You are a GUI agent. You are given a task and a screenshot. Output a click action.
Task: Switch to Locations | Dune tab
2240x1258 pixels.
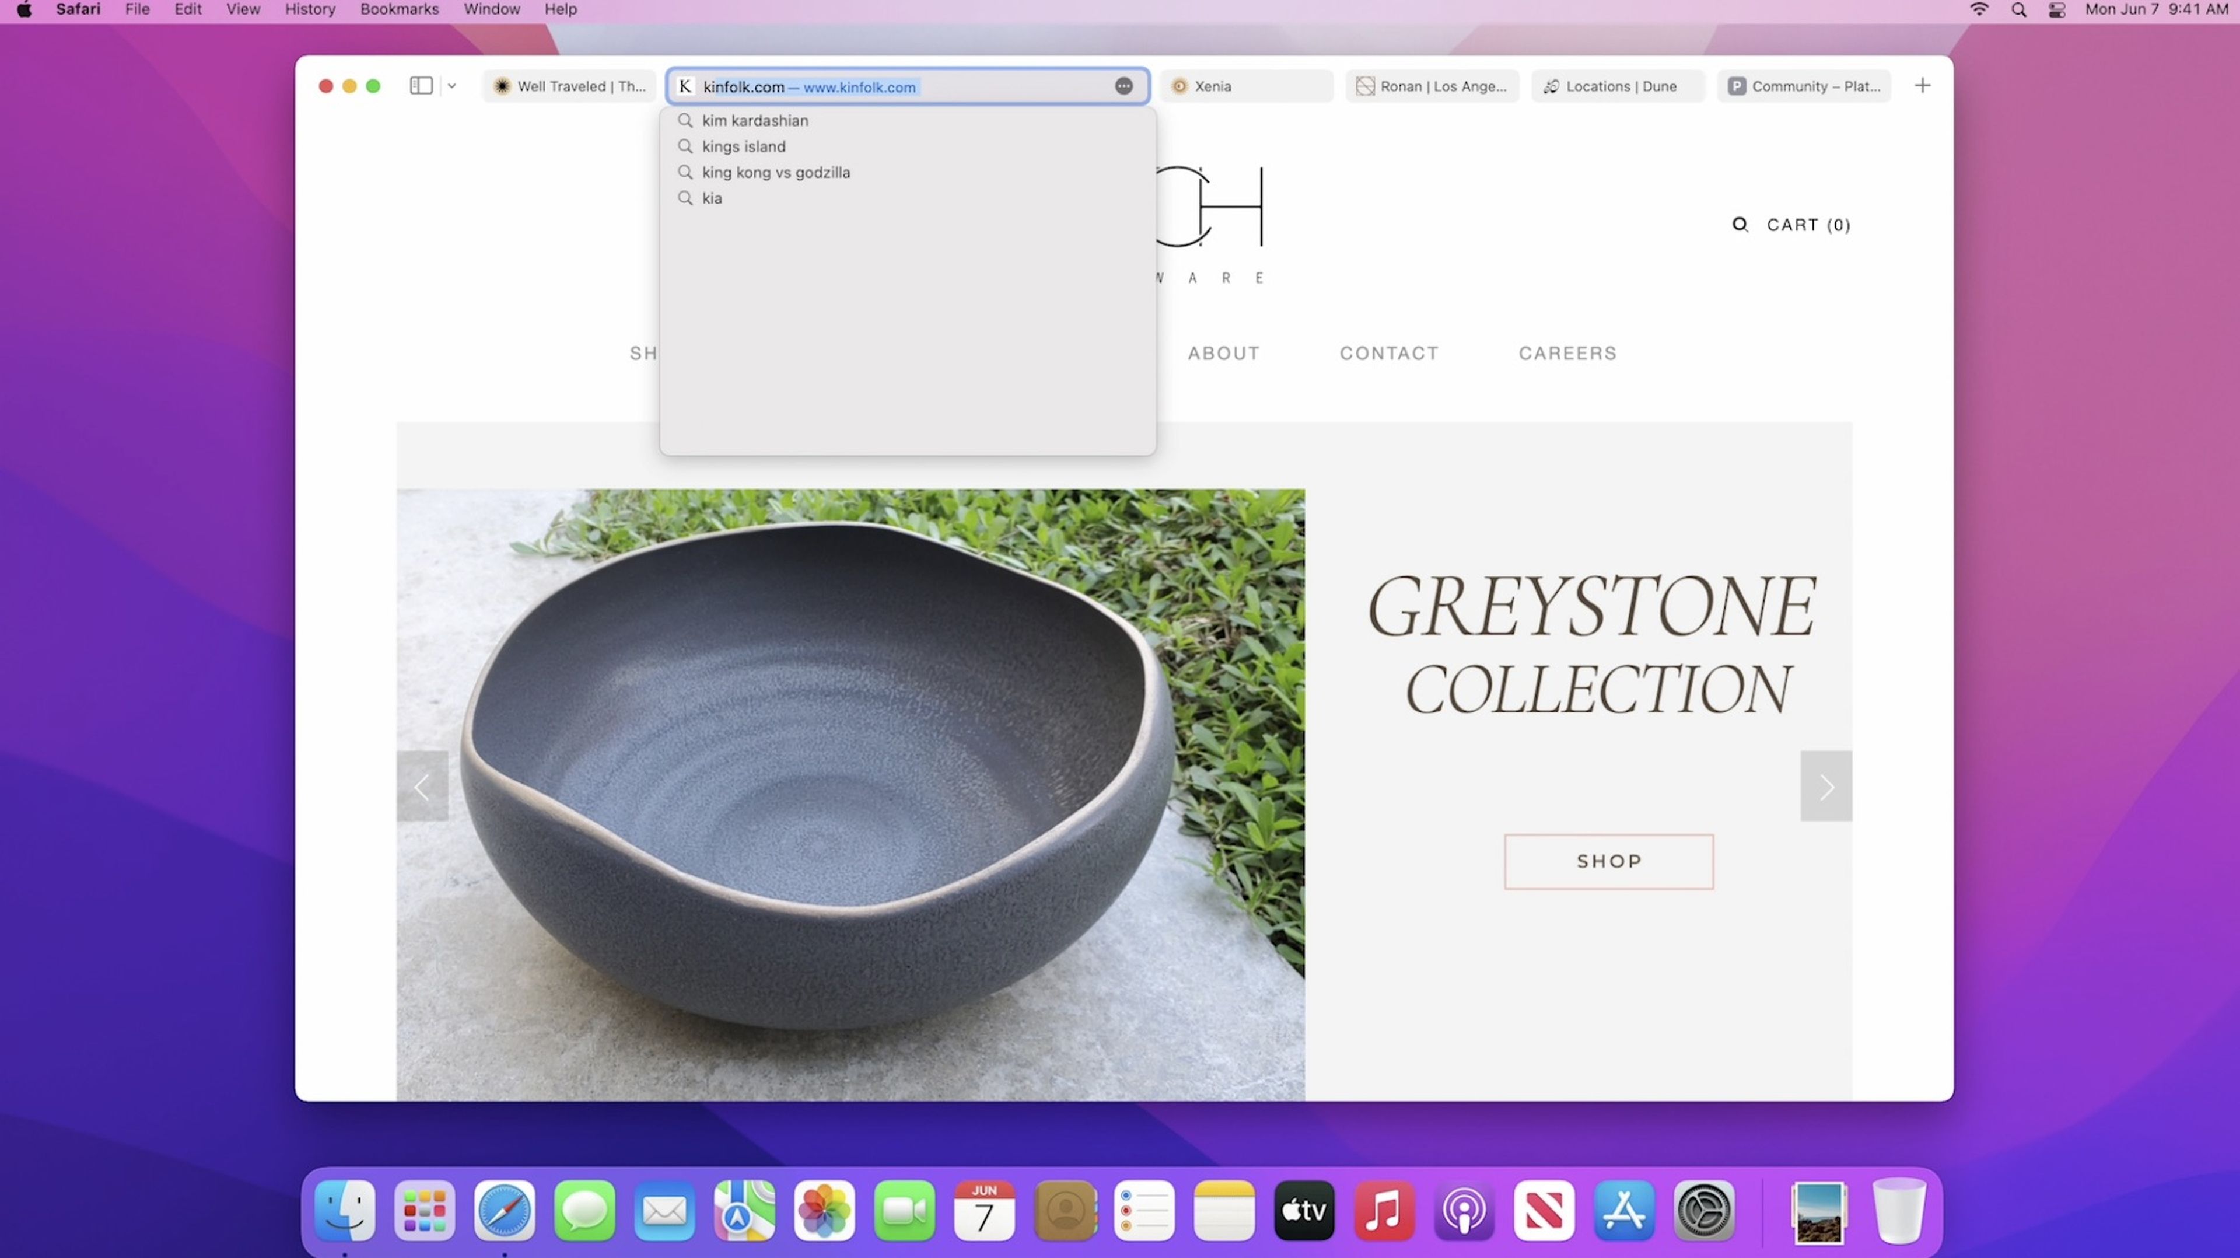click(1619, 86)
